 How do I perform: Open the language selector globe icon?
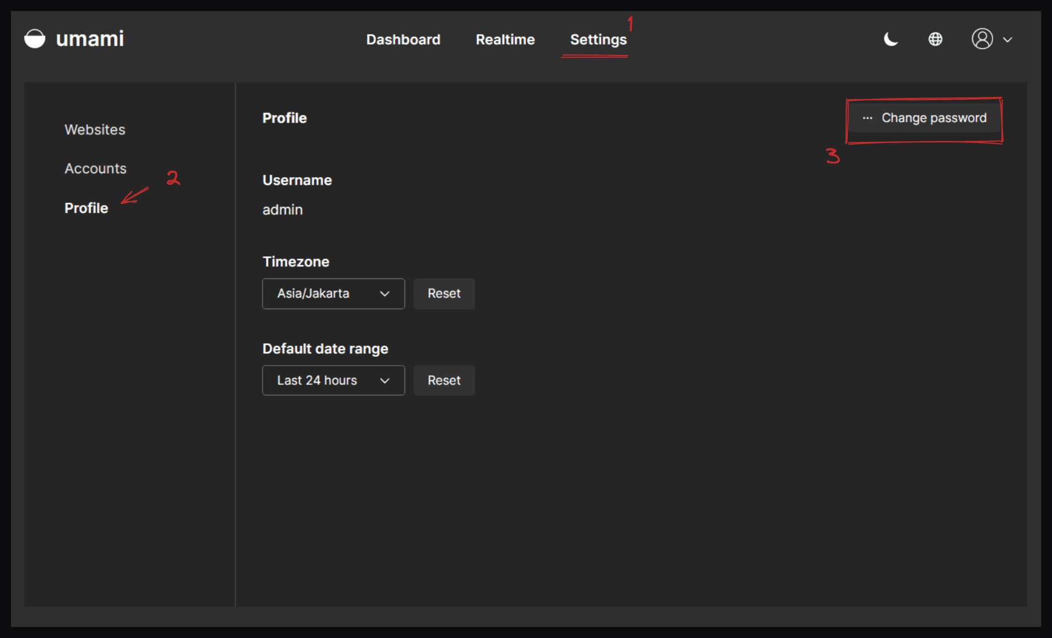[x=935, y=40]
